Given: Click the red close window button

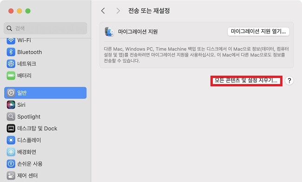Looking at the screenshot, I should (x=11, y=11).
